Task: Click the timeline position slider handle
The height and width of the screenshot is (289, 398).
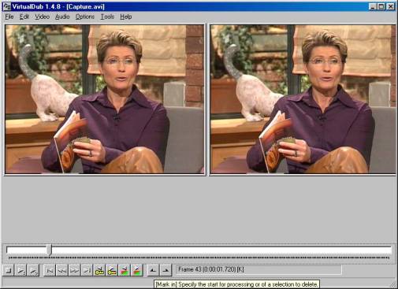Action: (49, 250)
